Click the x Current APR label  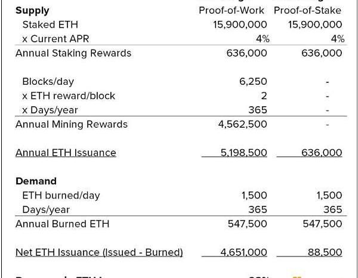tap(55, 39)
